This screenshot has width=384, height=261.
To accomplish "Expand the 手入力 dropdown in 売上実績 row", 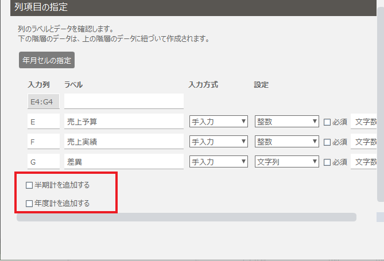I will click(x=218, y=142).
